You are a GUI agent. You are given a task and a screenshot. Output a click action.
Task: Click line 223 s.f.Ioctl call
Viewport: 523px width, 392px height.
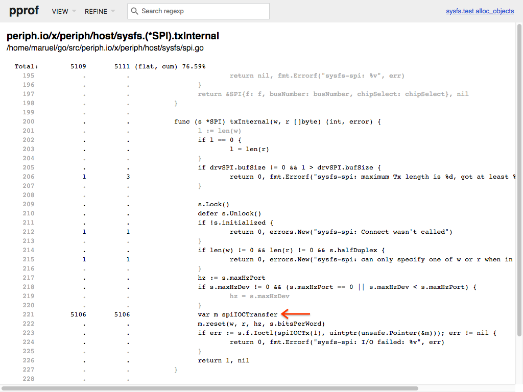[347, 333]
